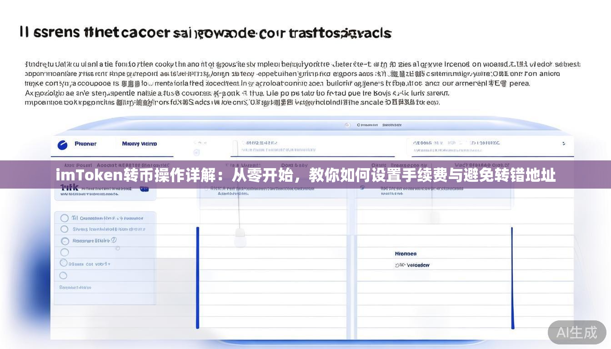Select the first radio button in the sidebar list
611x349 pixels.
click(64, 218)
